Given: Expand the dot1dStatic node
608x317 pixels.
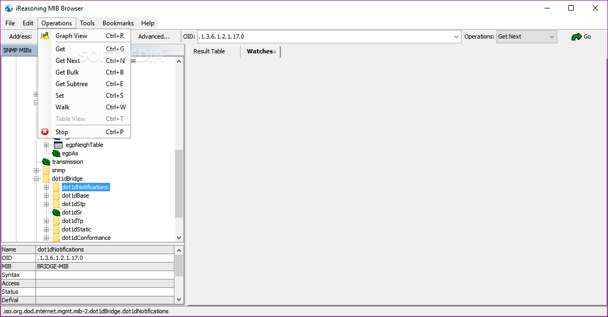Looking at the screenshot, I should (x=46, y=229).
